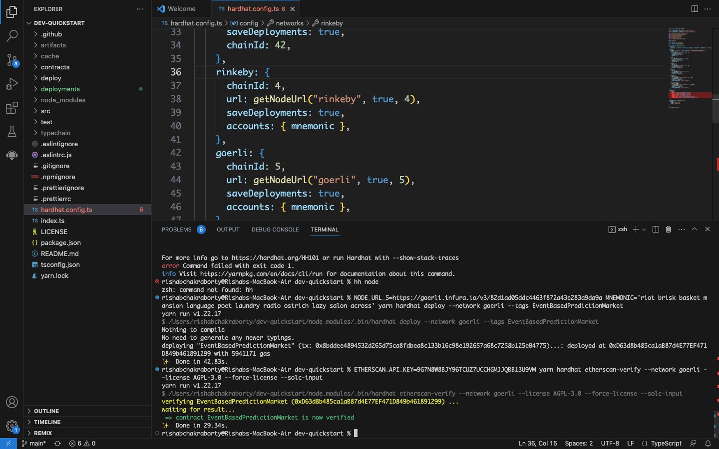Expand the OUTLINE section
Image resolution: width=719 pixels, height=449 pixels.
(87, 411)
